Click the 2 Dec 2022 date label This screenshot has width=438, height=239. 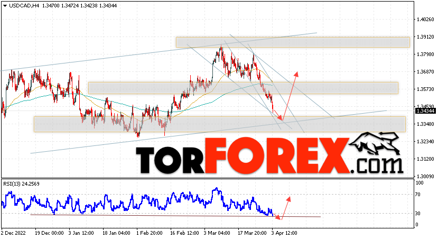(13, 233)
